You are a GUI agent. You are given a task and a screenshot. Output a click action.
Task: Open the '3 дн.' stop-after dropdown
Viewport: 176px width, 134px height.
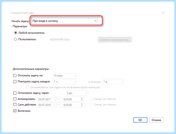(77, 93)
